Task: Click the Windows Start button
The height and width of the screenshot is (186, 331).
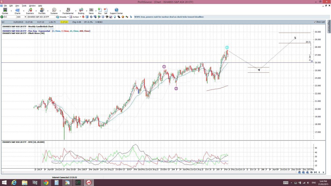Action: pos(4,182)
